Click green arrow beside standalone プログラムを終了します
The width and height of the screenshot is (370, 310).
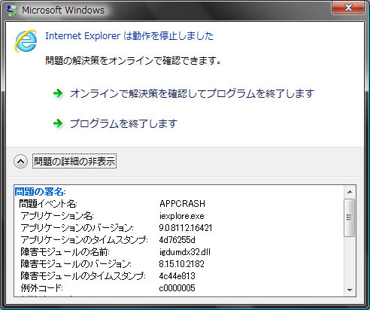coord(58,123)
